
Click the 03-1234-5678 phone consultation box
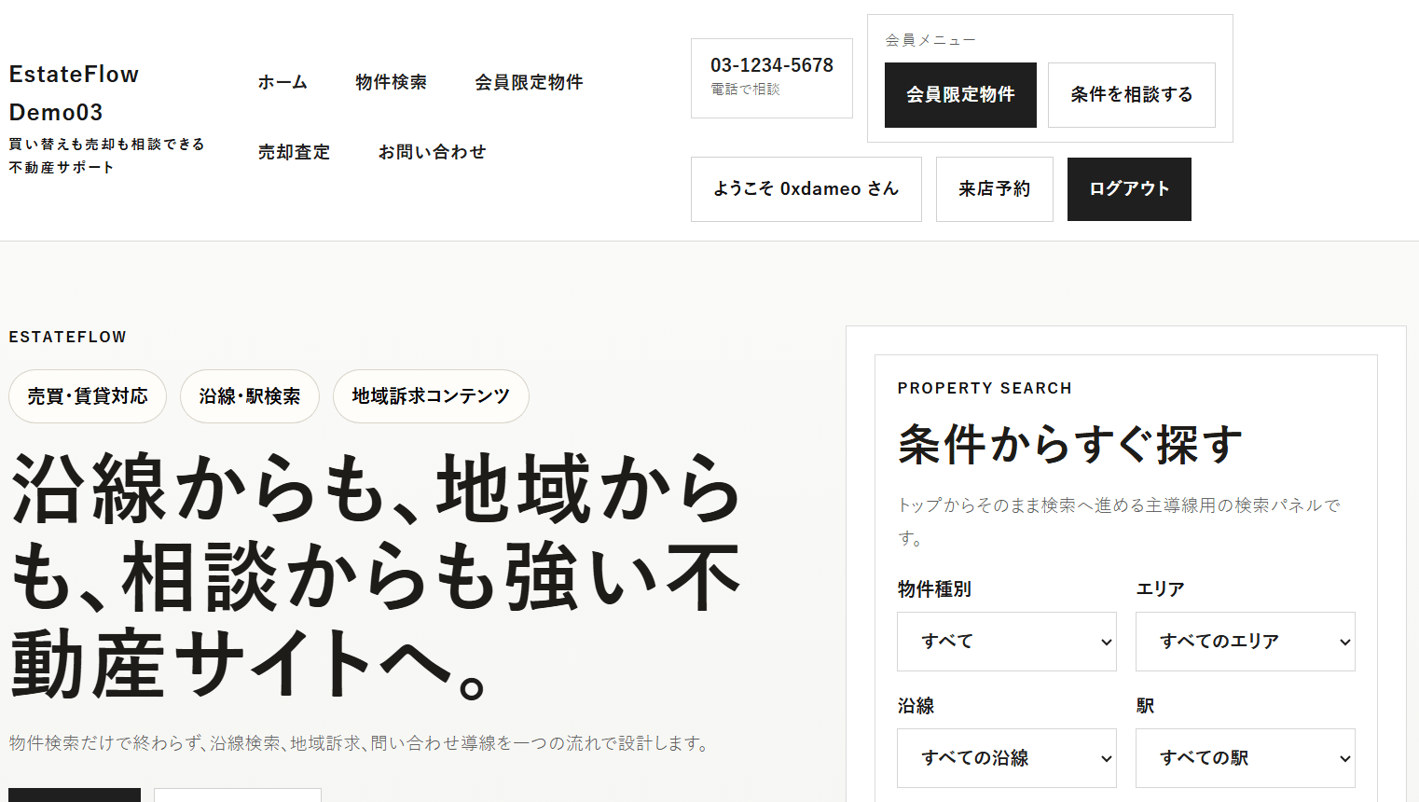771,77
